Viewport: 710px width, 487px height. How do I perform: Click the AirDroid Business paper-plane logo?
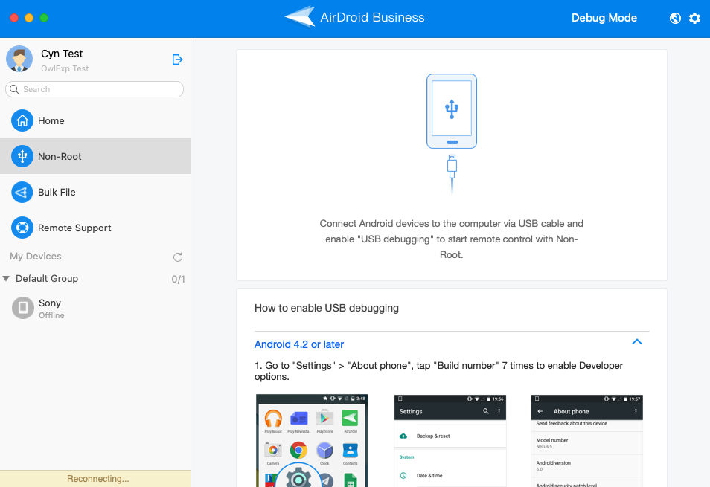[x=300, y=17]
